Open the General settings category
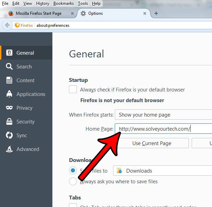Screen dimensions: 212x207 26,53
